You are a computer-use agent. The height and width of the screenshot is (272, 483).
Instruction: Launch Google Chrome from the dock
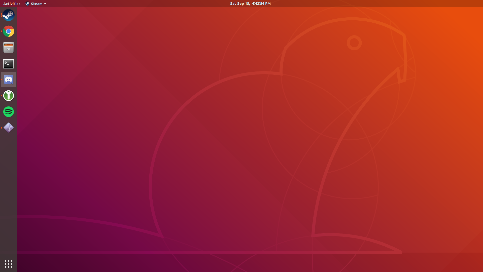[9, 31]
